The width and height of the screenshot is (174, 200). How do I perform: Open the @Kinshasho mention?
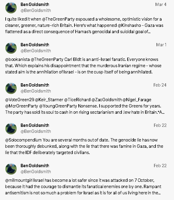point(129,25)
